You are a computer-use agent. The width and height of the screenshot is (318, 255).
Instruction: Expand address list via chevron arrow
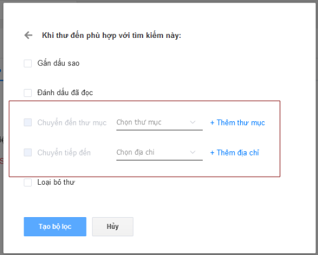193,152
